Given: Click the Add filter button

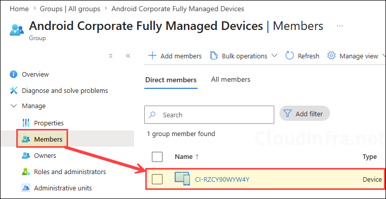Looking at the screenshot, I should click(305, 113).
